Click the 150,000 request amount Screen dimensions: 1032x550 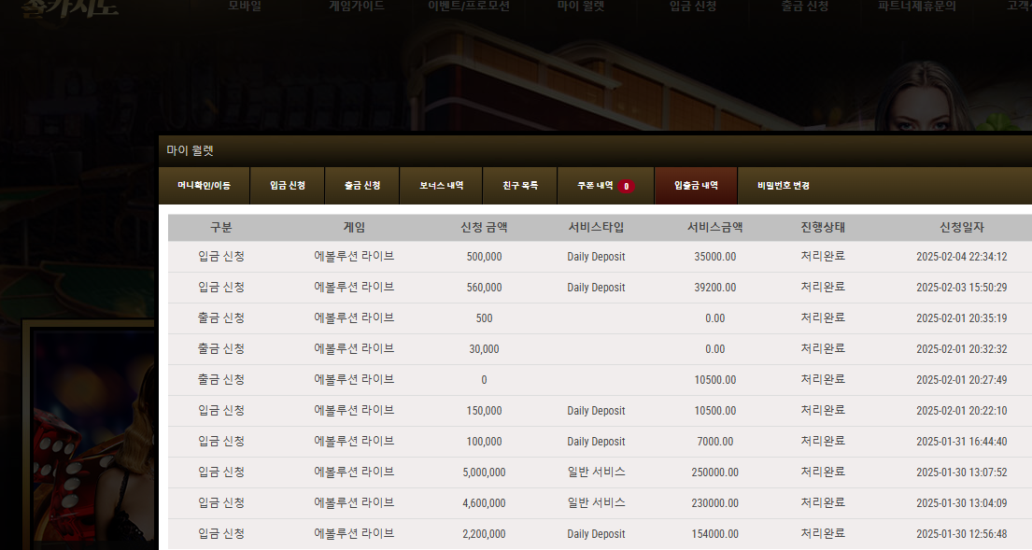pos(484,411)
